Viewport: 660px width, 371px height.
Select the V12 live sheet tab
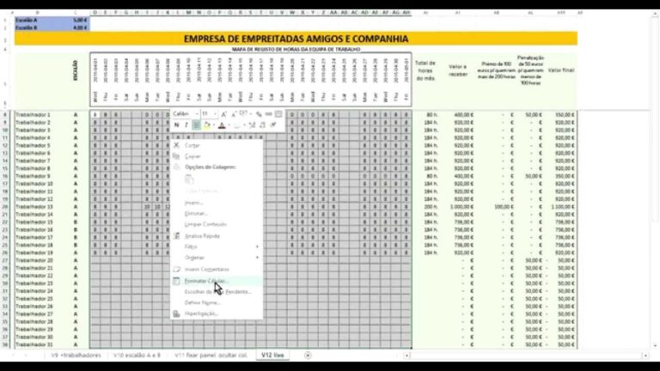pos(272,355)
